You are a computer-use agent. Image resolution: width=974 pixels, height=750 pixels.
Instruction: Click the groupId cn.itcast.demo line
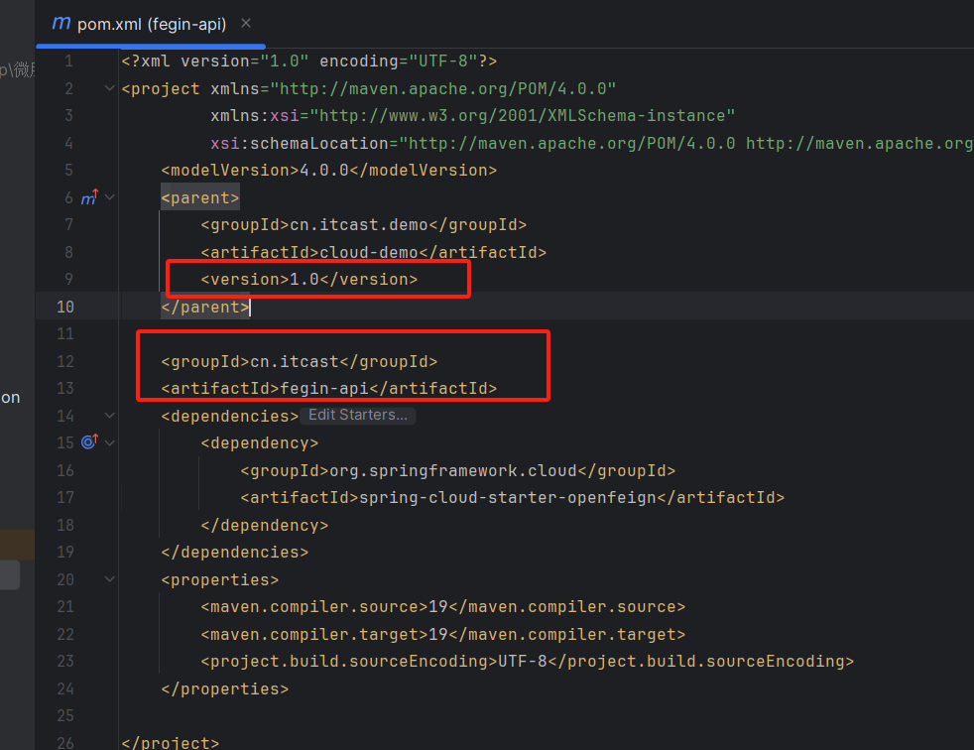[363, 225]
